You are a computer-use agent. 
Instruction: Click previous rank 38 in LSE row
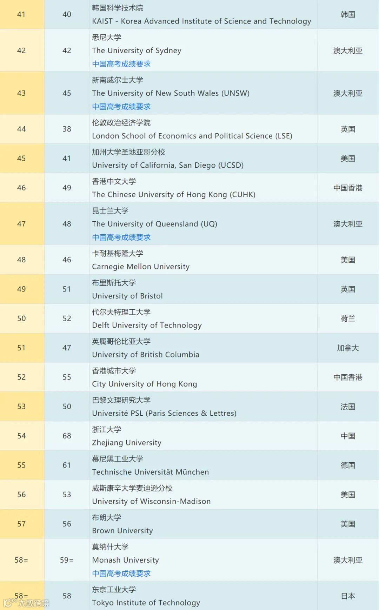point(67,129)
